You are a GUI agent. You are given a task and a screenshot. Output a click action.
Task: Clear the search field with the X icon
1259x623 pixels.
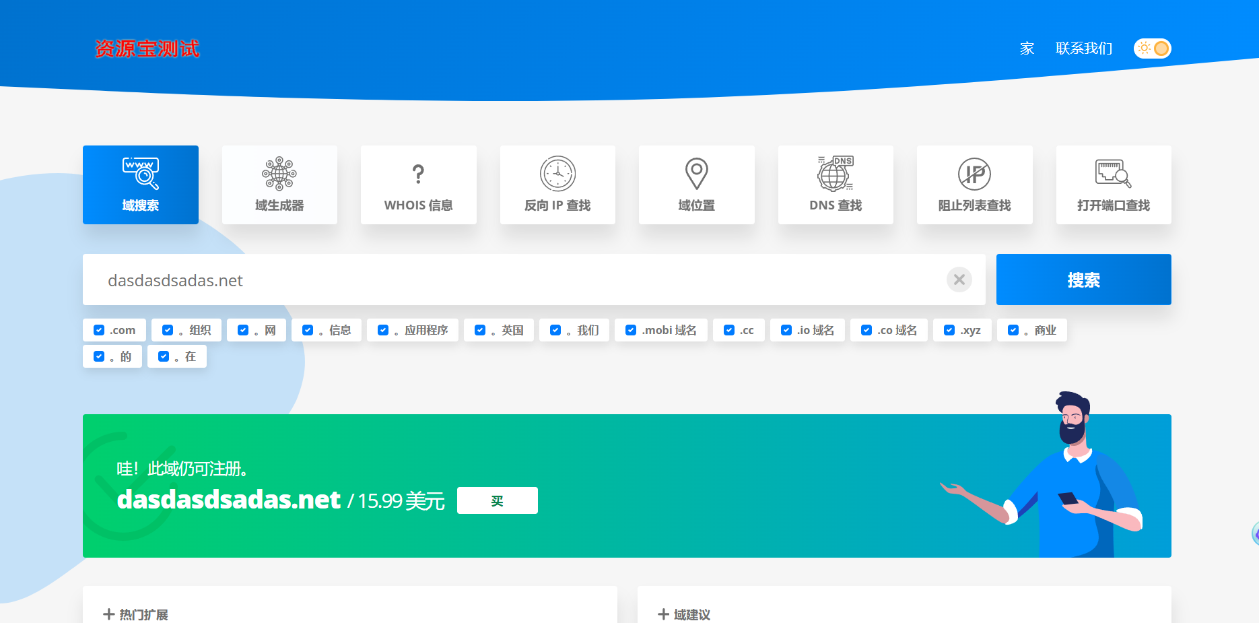pos(959,280)
